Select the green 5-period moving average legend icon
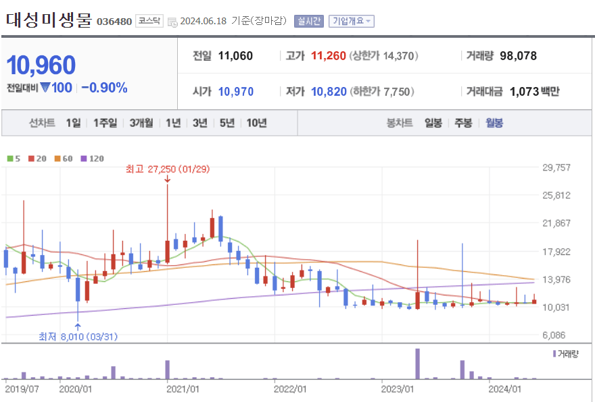The image size is (595, 402). 9,157
